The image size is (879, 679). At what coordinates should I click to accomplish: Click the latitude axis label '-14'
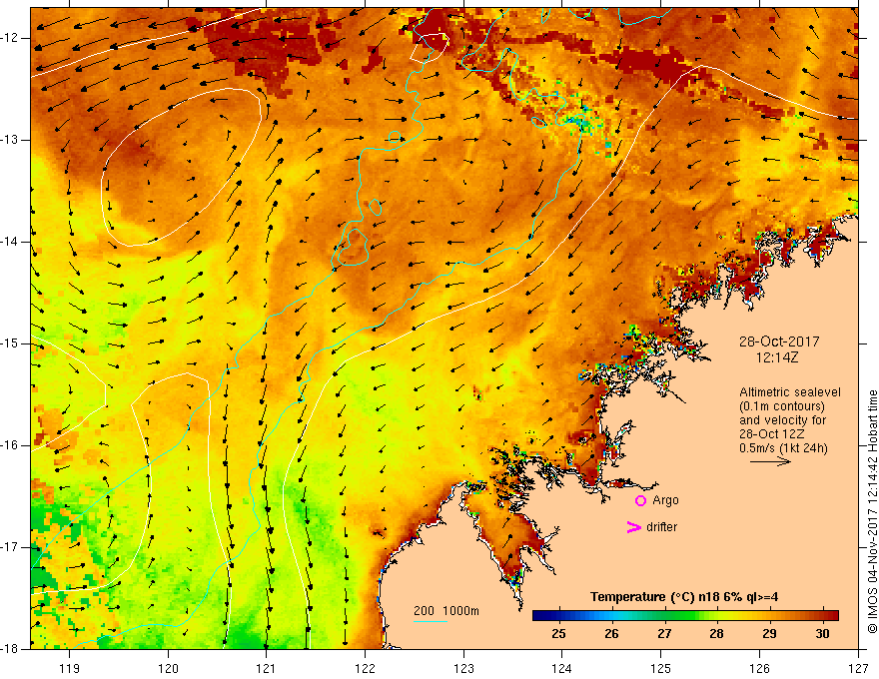(11, 242)
